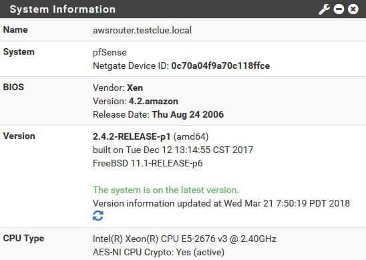This screenshot has width=366, height=260.
Task: Click the green latest version message
Action: point(166,190)
